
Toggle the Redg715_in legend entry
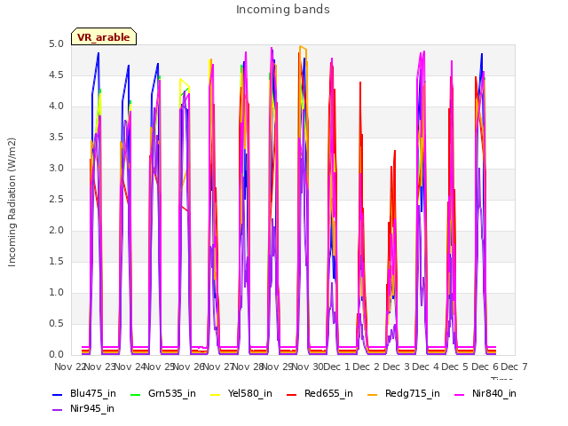(404, 394)
